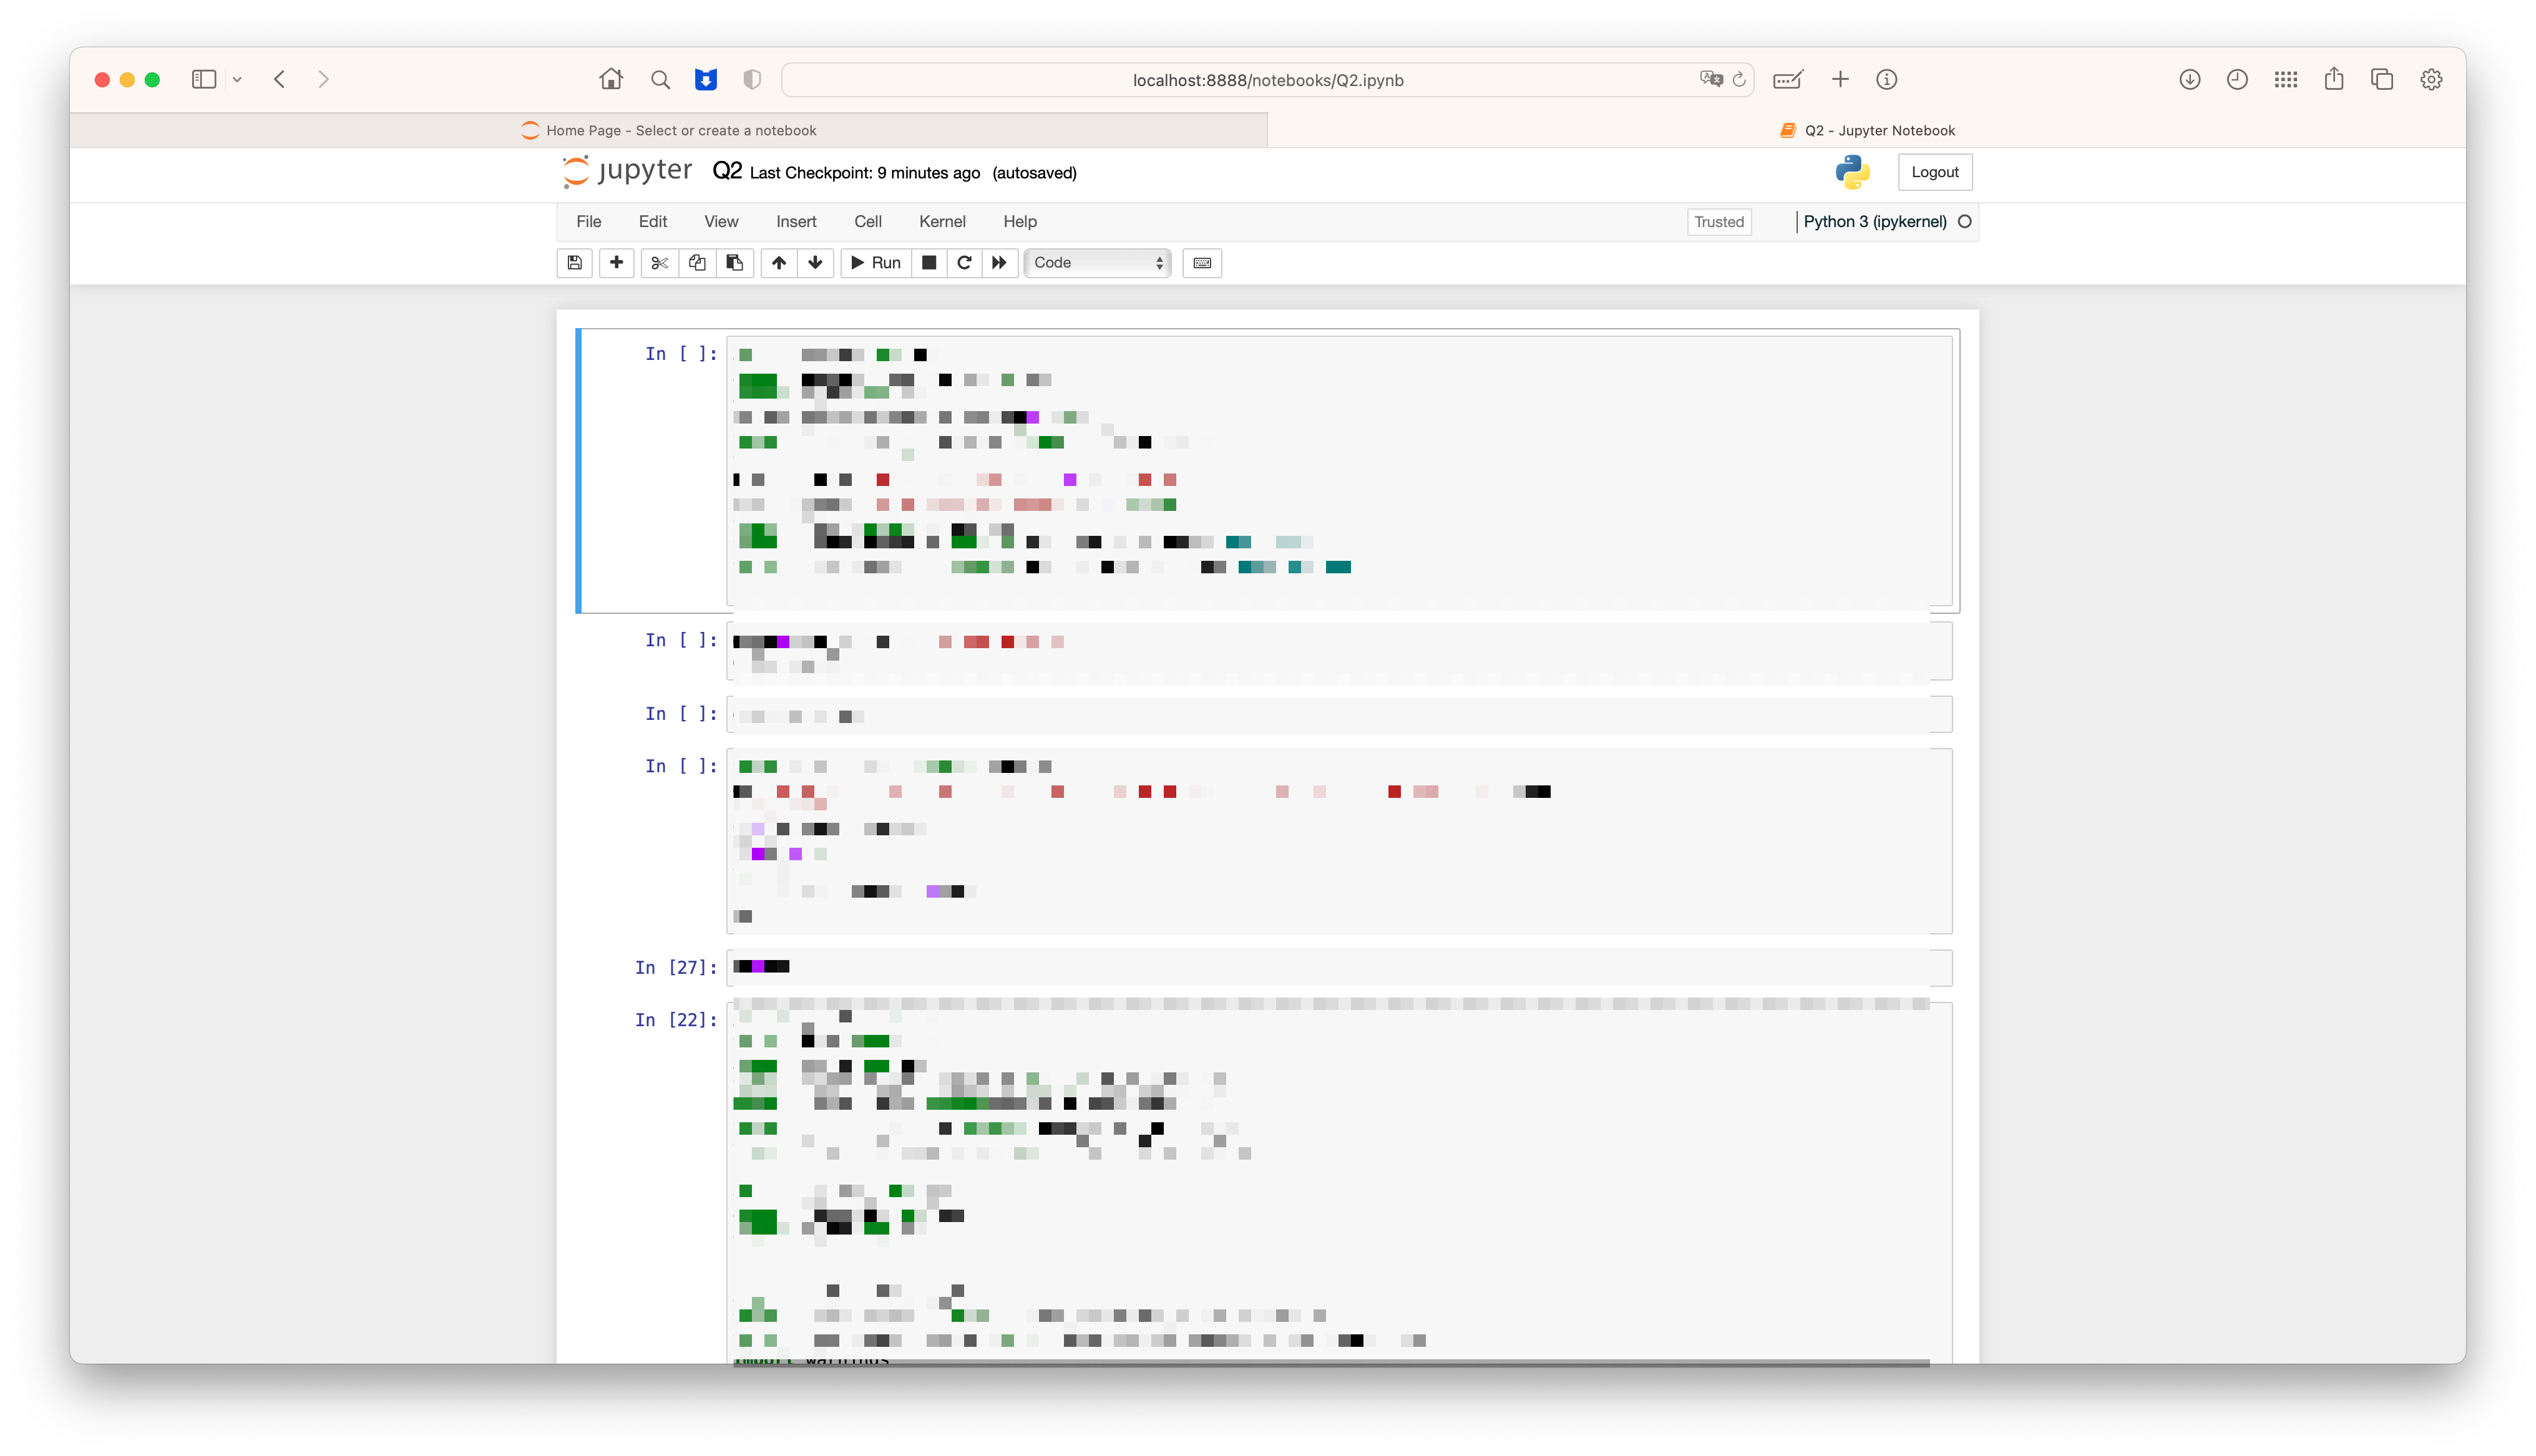Restart kernel and run all cells icon
The width and height of the screenshot is (2536, 1456).
click(x=999, y=262)
